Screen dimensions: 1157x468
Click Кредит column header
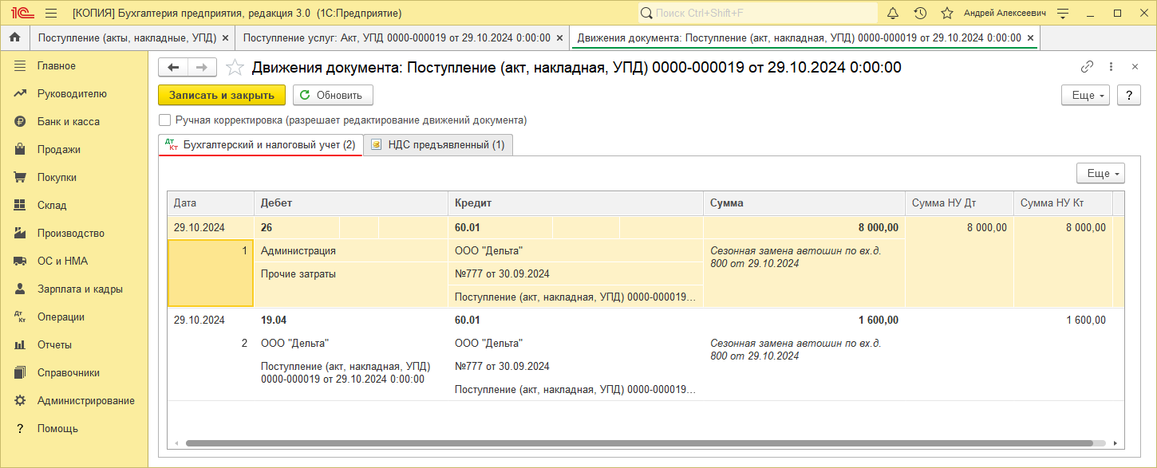click(x=575, y=203)
